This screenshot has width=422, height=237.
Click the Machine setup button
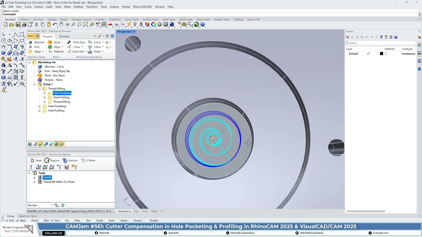pyautogui.click(x=37, y=42)
